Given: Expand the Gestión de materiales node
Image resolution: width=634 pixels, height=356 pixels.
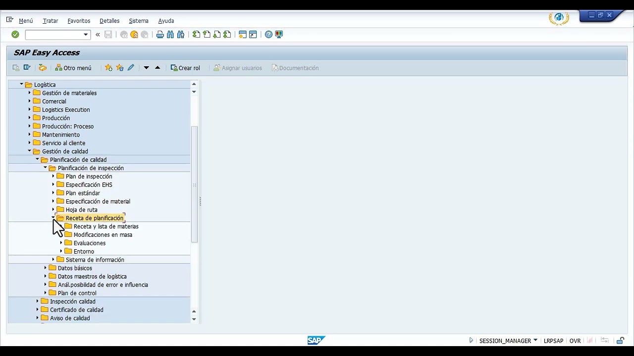Looking at the screenshot, I should (29, 93).
